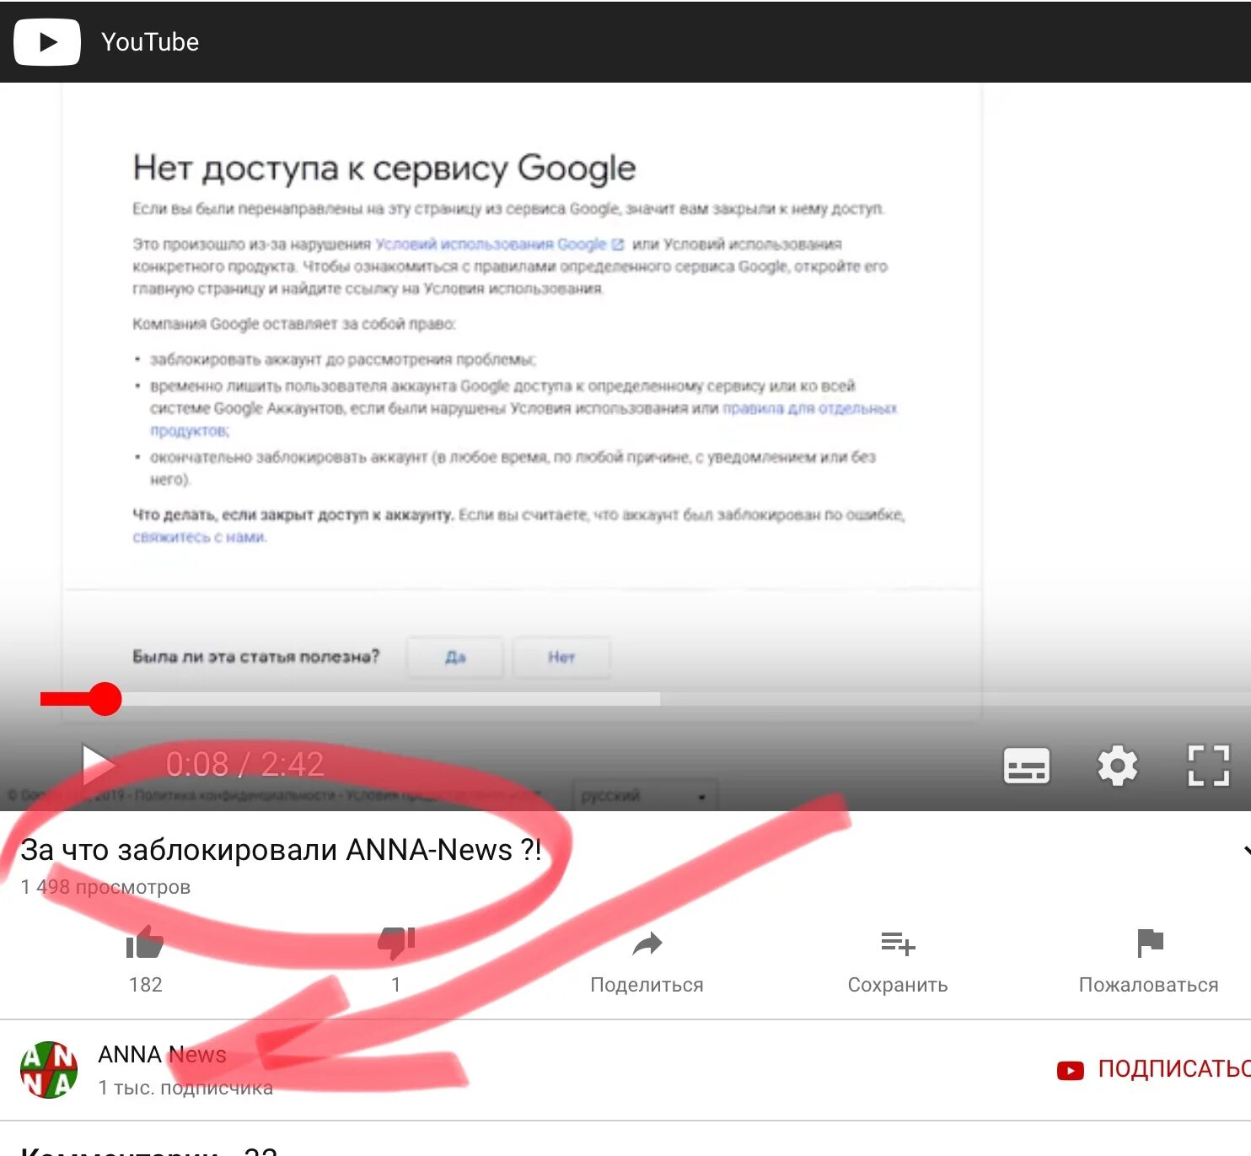Image resolution: width=1251 pixels, height=1156 pixels.
Task: Report the video using flag icon
Action: [1149, 943]
